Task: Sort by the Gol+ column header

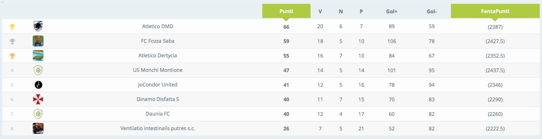Action: pos(392,11)
